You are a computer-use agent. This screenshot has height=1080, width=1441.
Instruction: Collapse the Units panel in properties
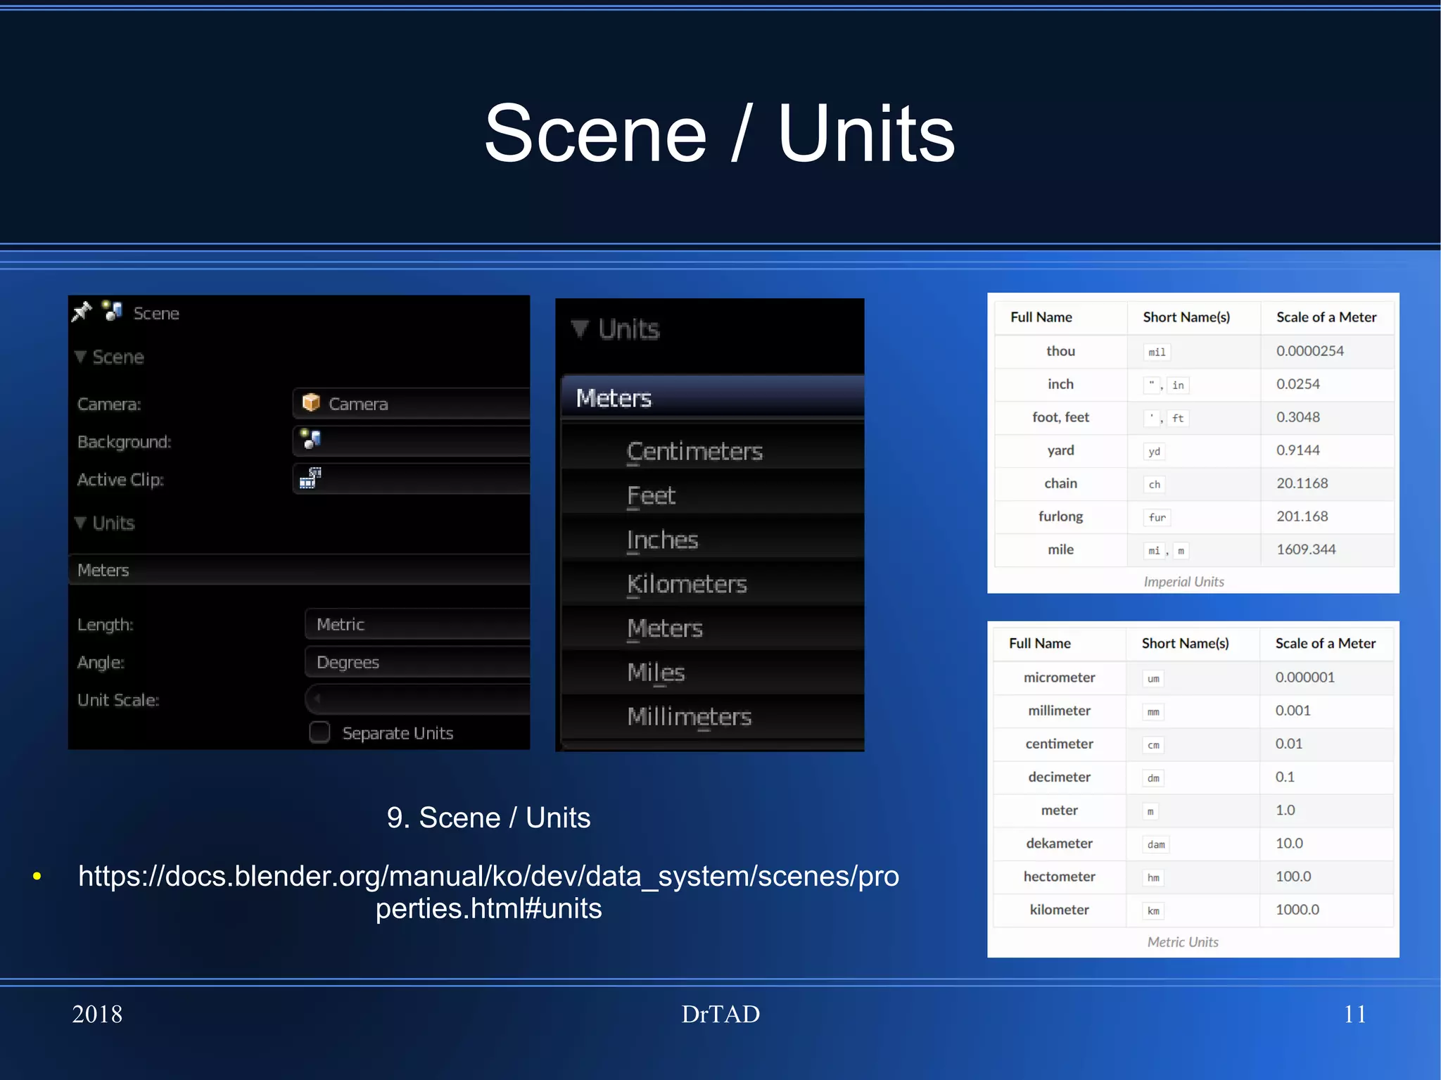[x=81, y=523]
